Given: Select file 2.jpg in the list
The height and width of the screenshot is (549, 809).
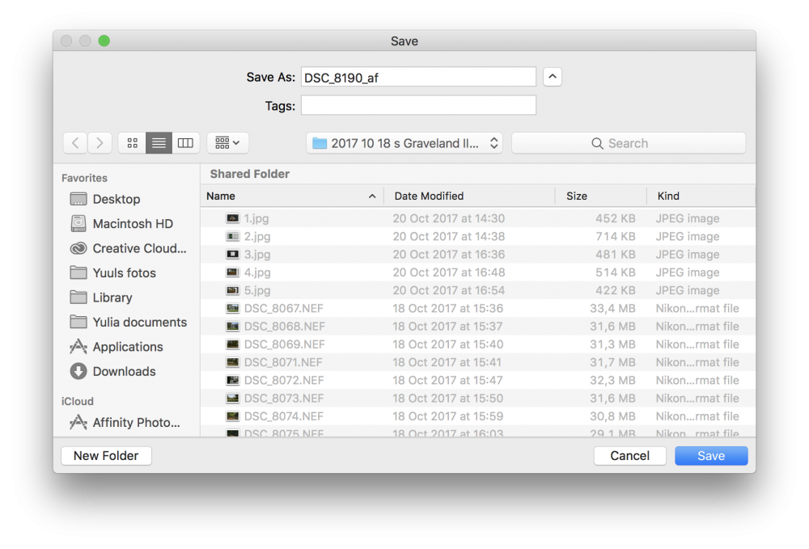Looking at the screenshot, I should pyautogui.click(x=478, y=237).
